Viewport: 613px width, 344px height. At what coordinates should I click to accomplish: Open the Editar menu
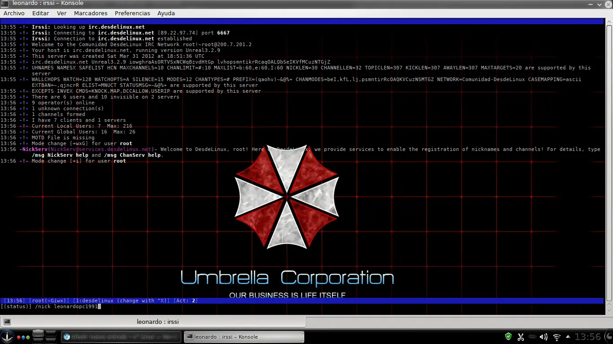click(40, 13)
